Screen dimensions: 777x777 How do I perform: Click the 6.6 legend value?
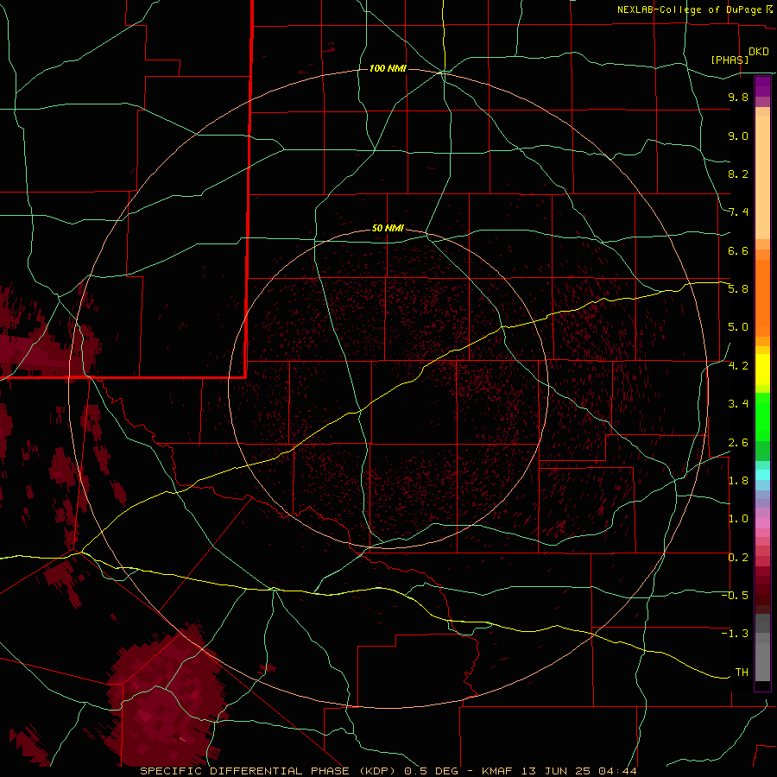point(738,250)
